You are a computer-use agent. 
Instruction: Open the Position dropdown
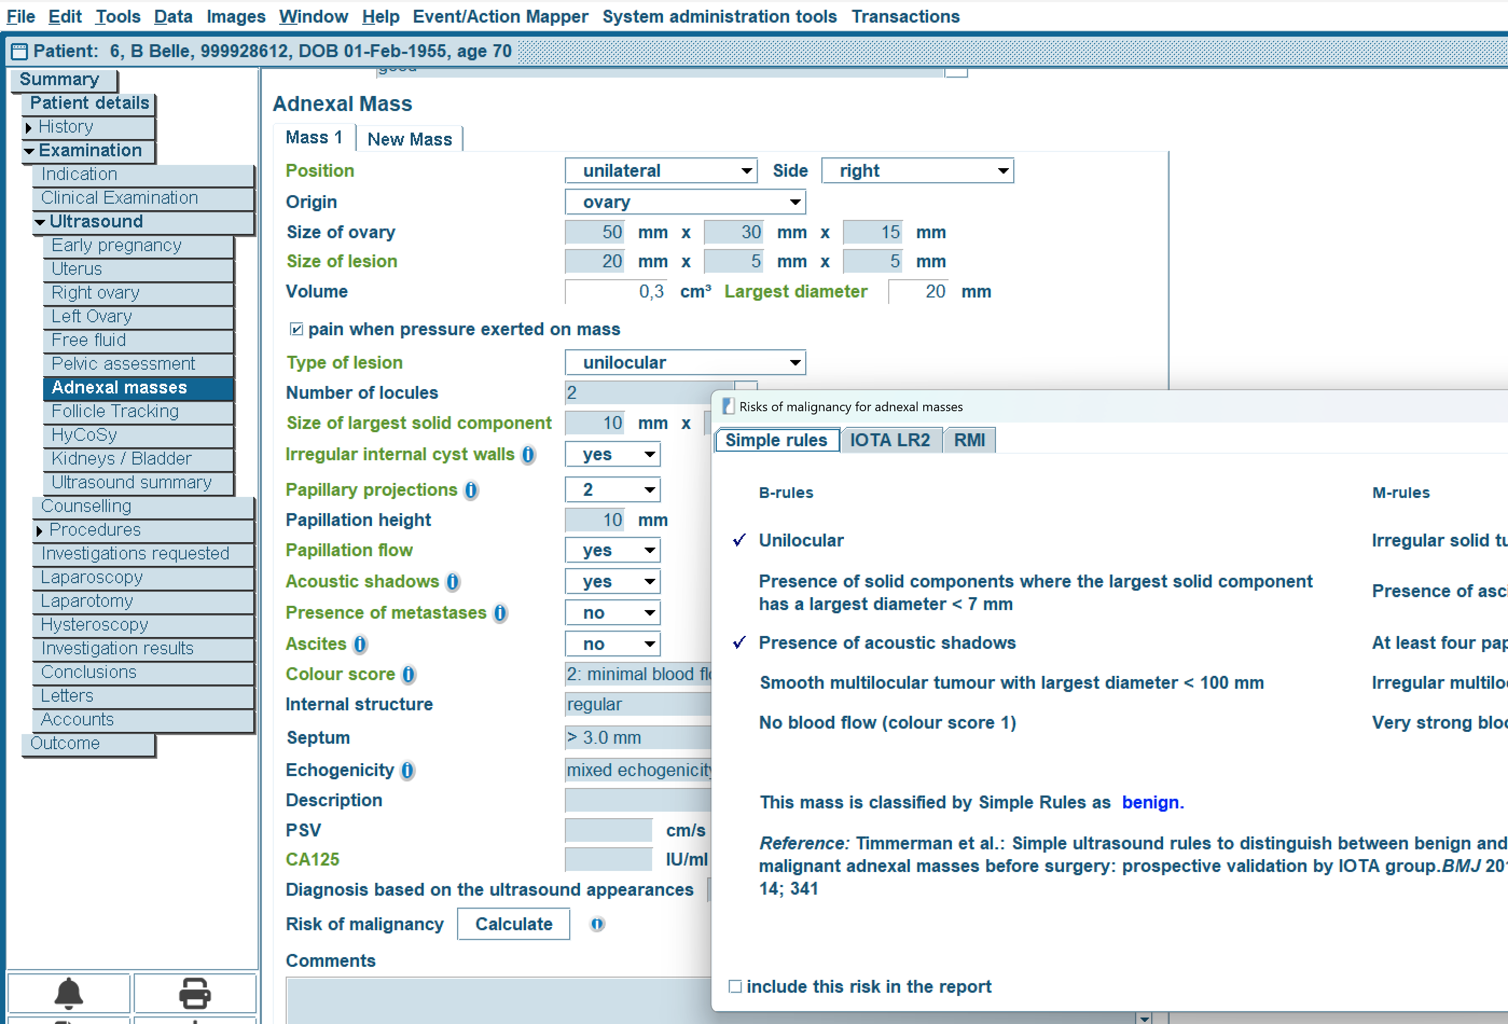[661, 171]
